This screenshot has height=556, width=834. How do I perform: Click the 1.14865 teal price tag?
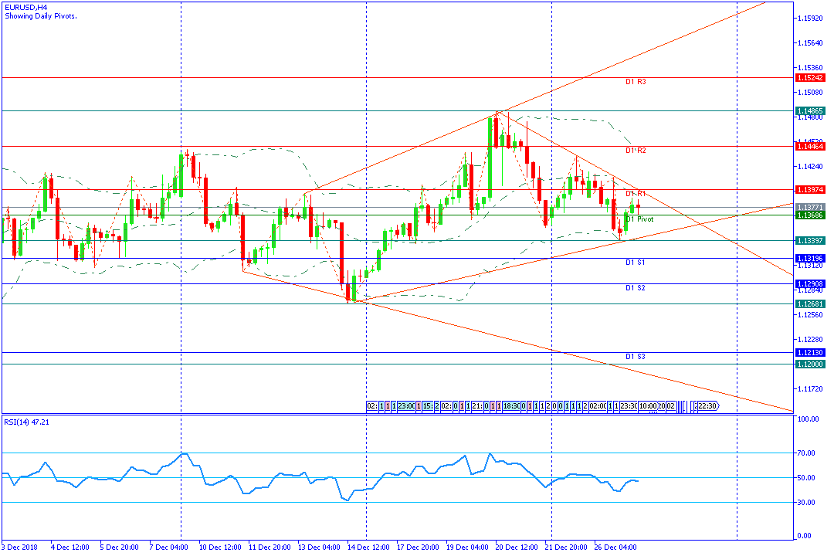(x=811, y=111)
